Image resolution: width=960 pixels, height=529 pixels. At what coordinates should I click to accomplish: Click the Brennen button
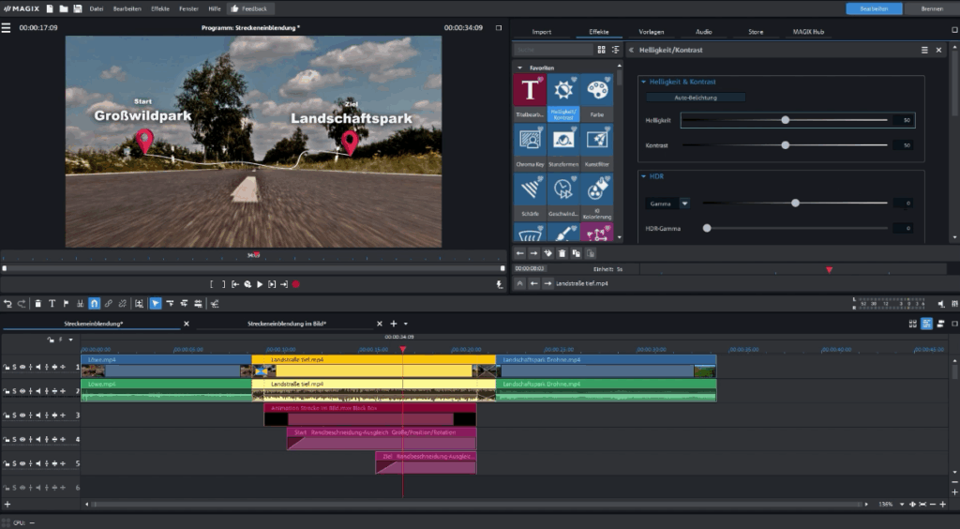(931, 8)
